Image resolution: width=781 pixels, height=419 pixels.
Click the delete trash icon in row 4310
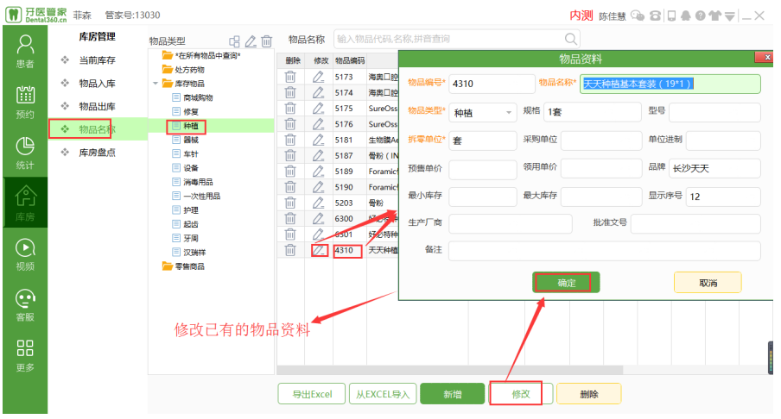pos(290,250)
